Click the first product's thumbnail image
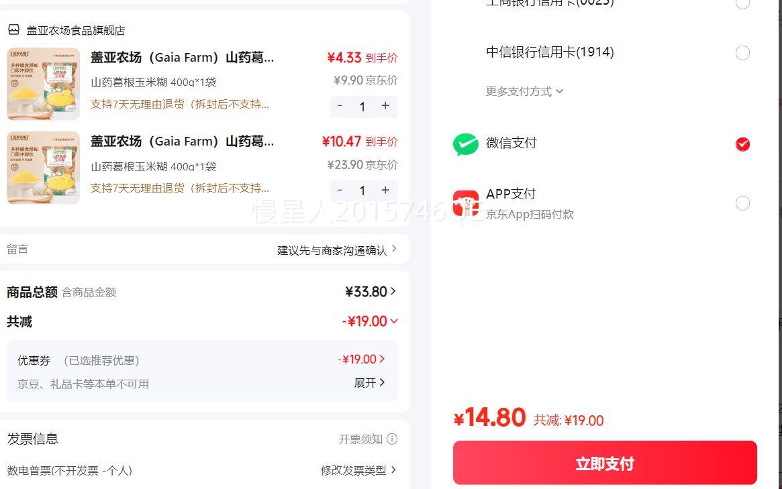The image size is (782, 489). pos(43,84)
